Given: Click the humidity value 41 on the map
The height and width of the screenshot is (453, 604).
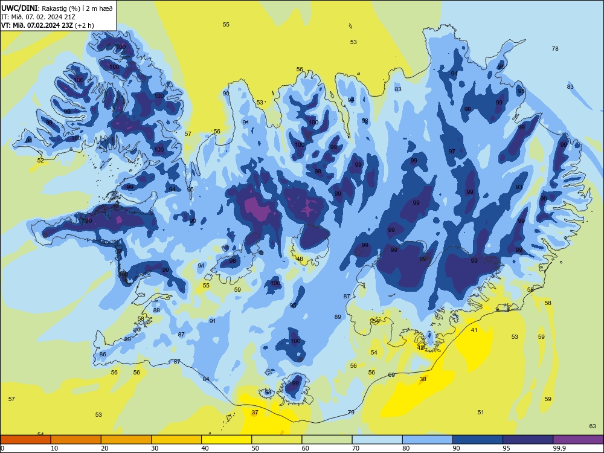Looking at the screenshot, I should [474, 330].
